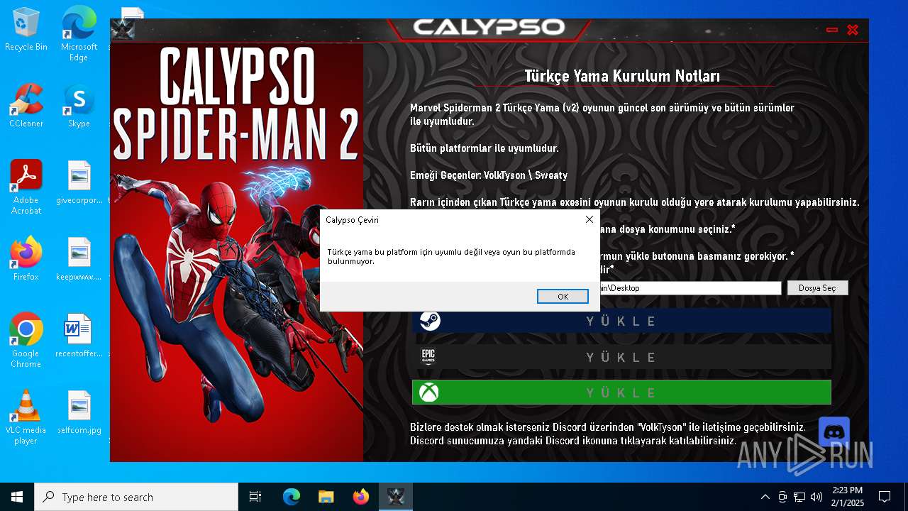This screenshot has height=511, width=908.
Task: Show hidden system tray icons
Action: pyautogui.click(x=765, y=497)
